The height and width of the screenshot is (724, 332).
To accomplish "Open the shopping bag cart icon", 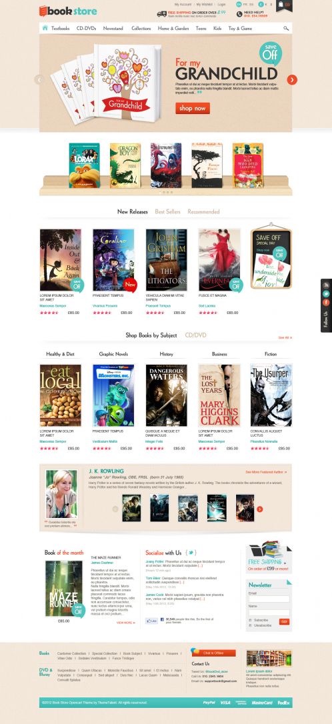I will (284, 5).
